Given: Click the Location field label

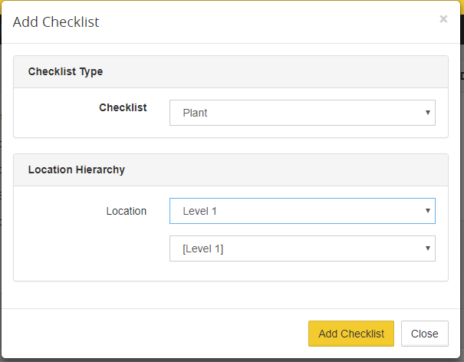Looking at the screenshot, I should point(126,211).
